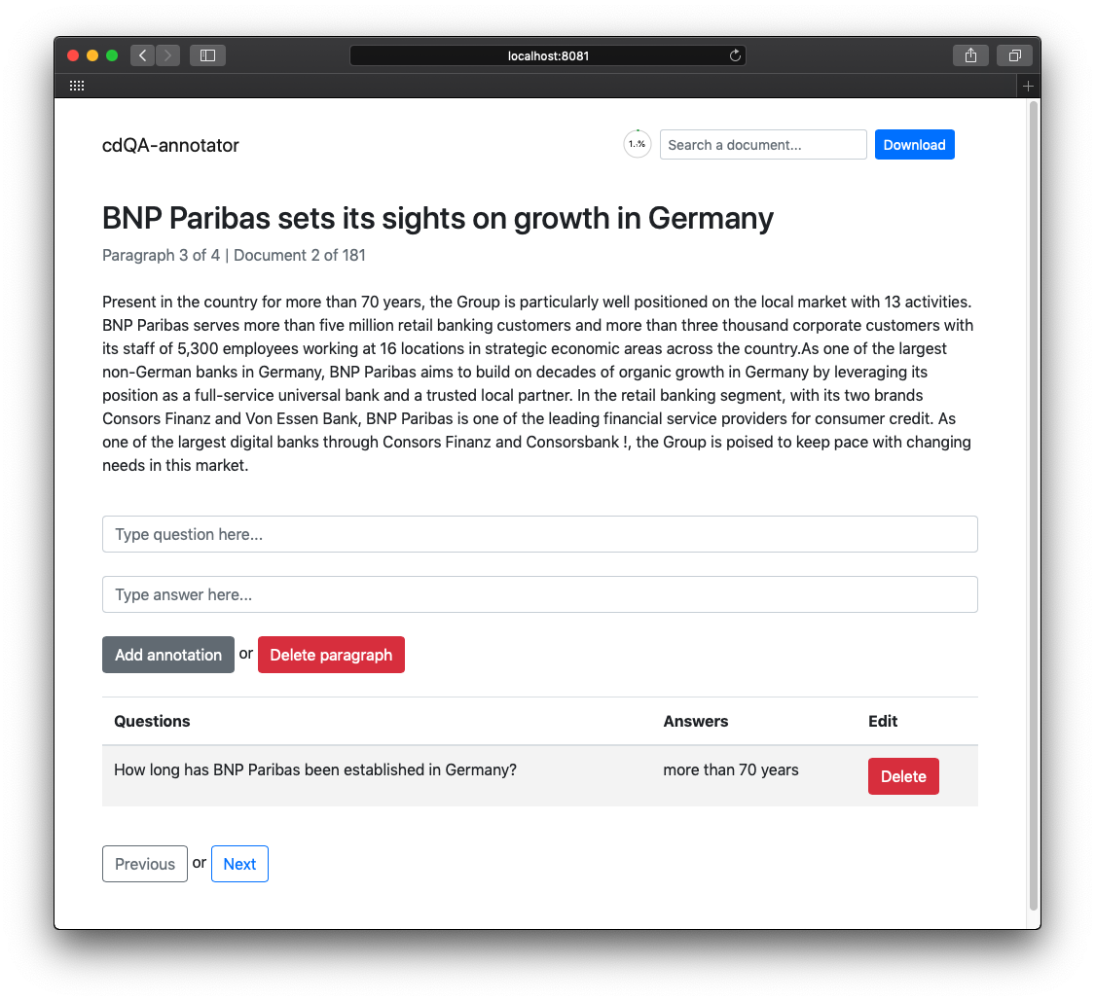Delete the BNP Paribas question annotation
Image resolution: width=1095 pixels, height=1001 pixels.
(902, 776)
